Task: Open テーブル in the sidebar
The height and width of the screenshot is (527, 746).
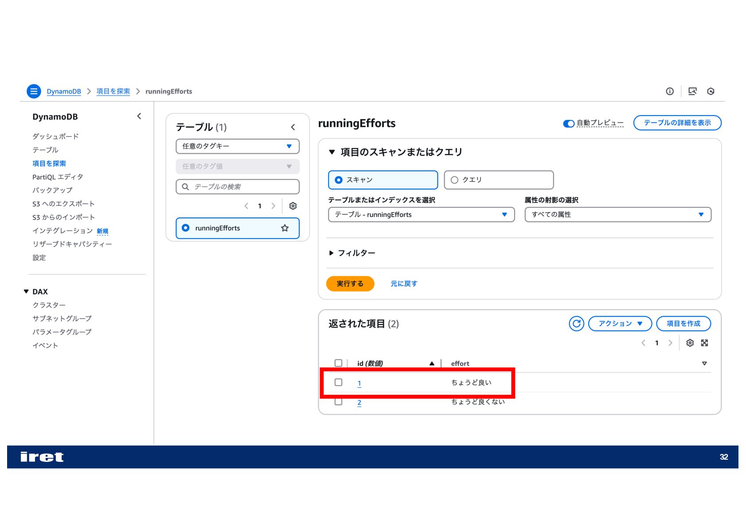Action: point(45,150)
